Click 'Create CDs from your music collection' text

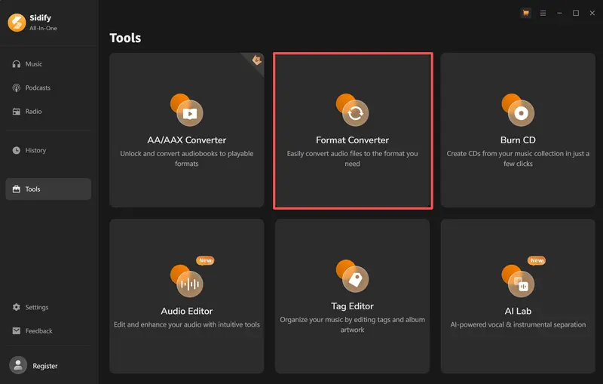[x=518, y=158]
